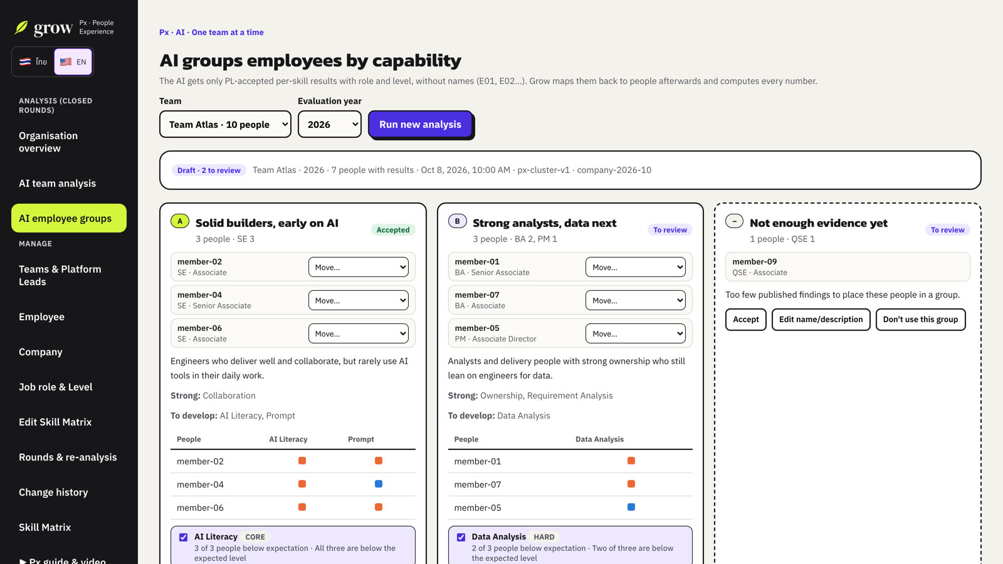Open the Employee sidebar item
1003x564 pixels.
pos(69,316)
